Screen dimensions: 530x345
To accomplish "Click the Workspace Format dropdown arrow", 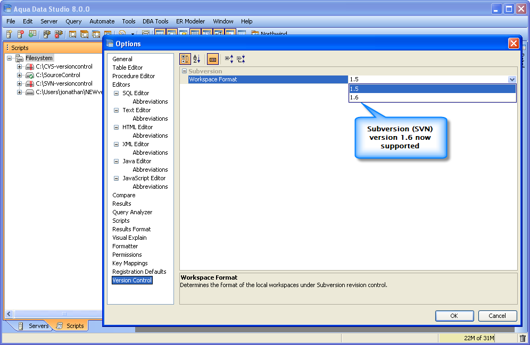I will (512, 79).
